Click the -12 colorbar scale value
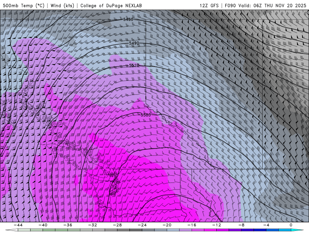Image resolution: width=309 pixels, height=232 pixels. pyautogui.click(x=217, y=225)
